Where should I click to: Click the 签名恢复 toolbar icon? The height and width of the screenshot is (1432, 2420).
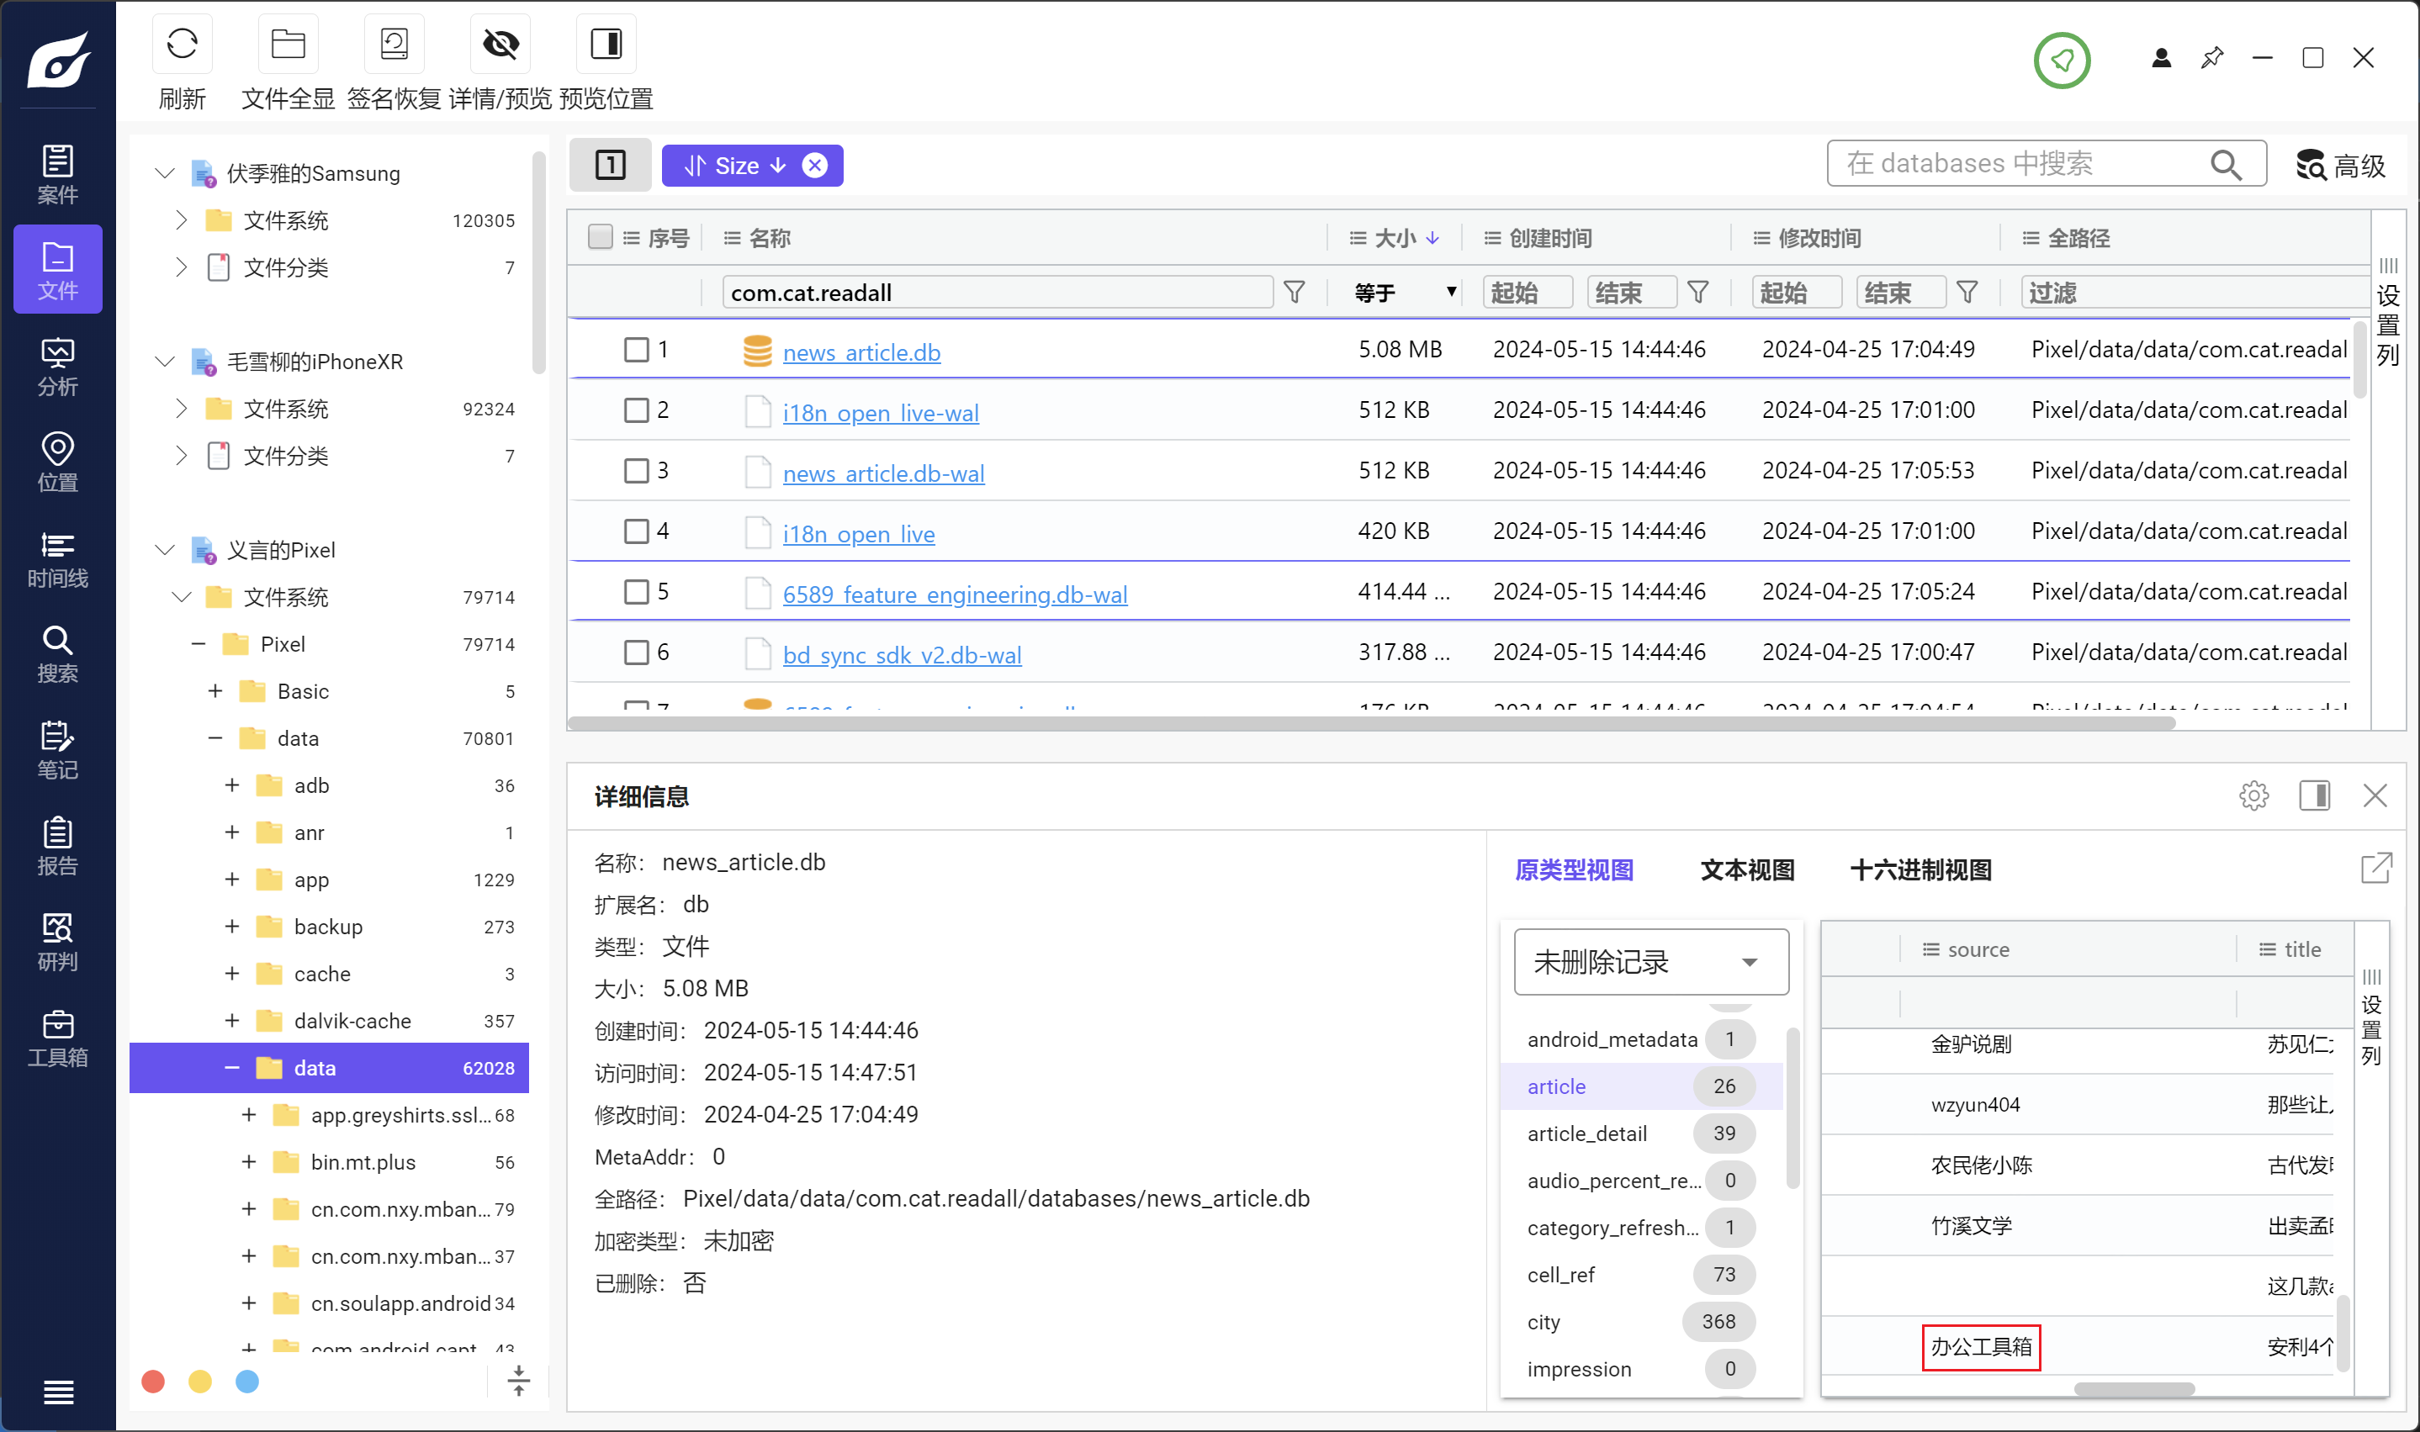coord(394,44)
